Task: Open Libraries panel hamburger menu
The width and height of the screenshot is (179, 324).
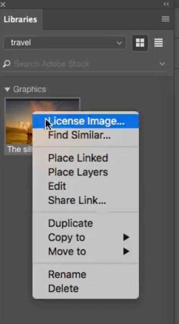Action: 165,19
